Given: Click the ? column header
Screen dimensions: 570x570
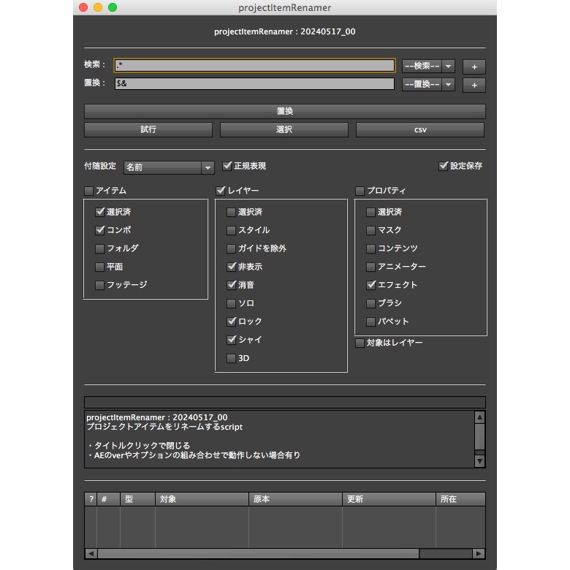Looking at the screenshot, I should click(91, 499).
